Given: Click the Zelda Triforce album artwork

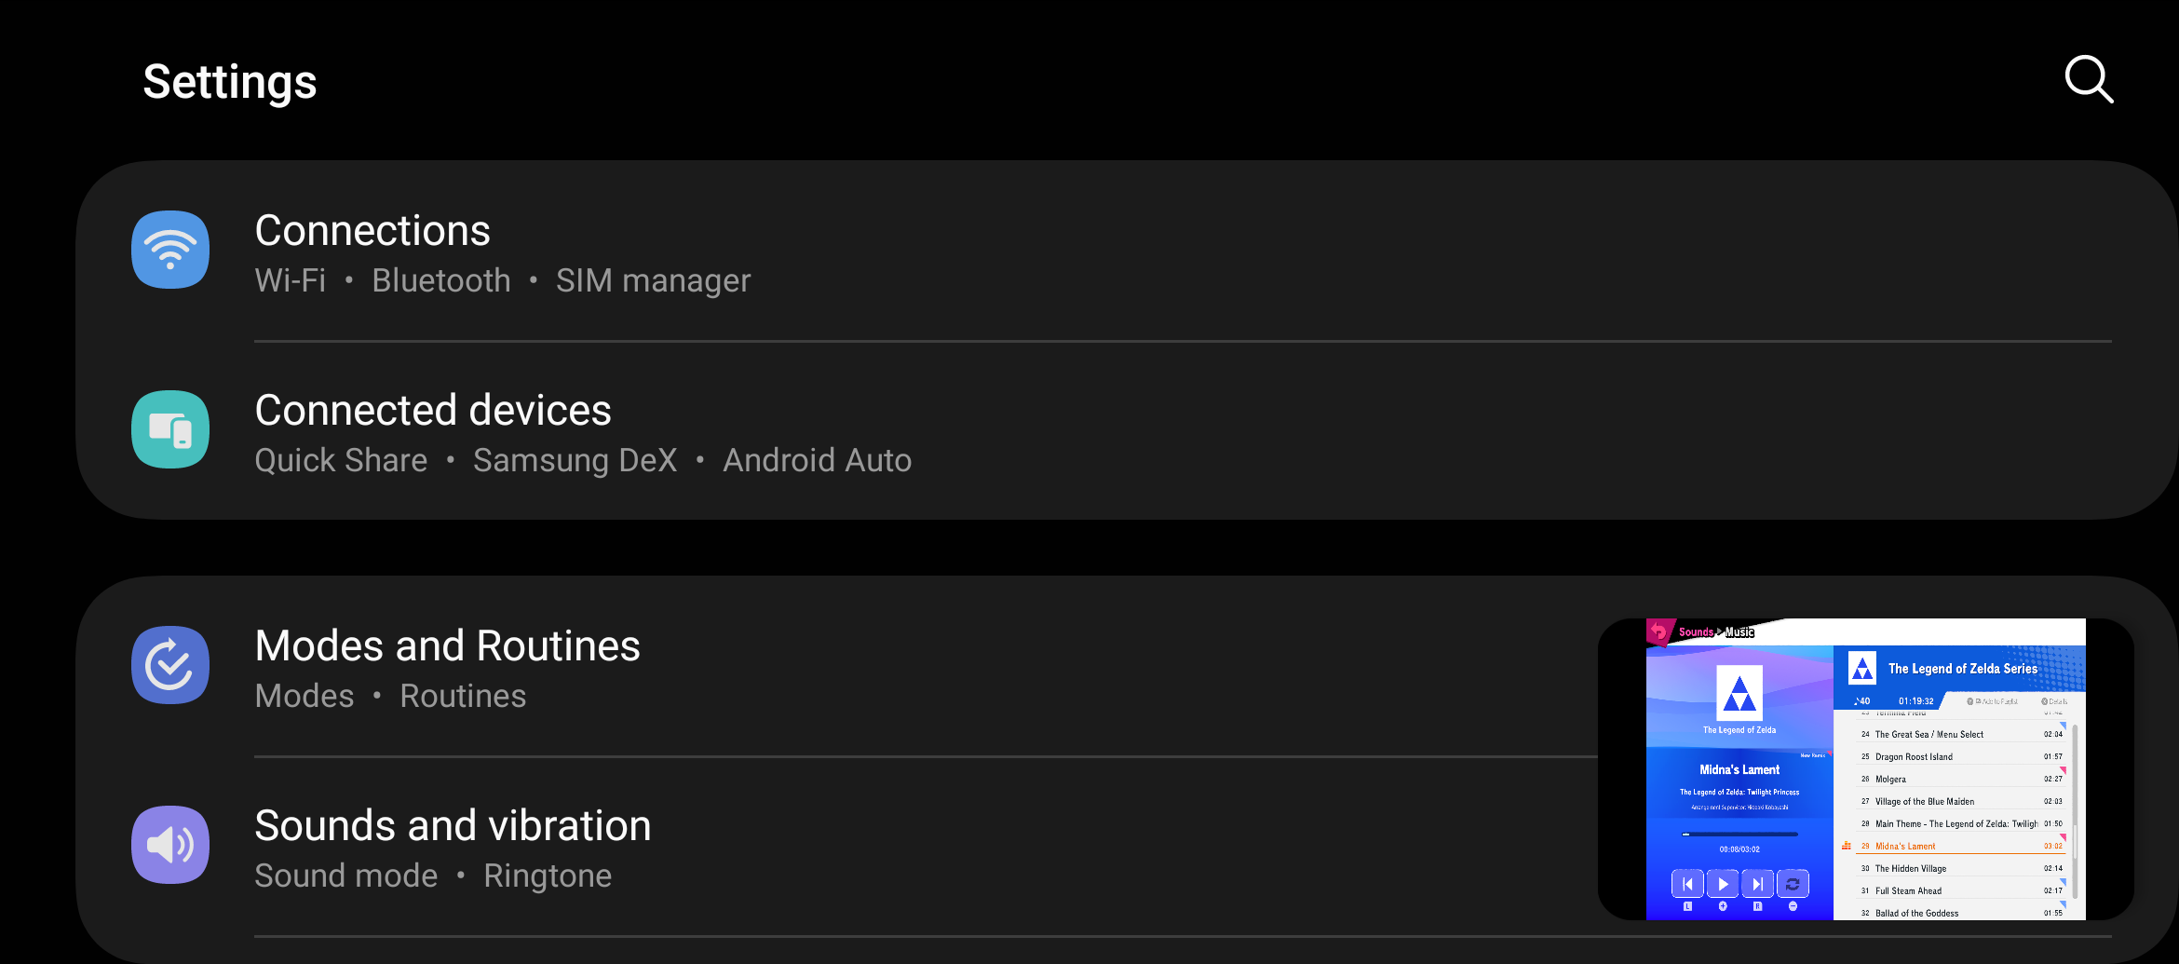Looking at the screenshot, I should (x=1739, y=694).
